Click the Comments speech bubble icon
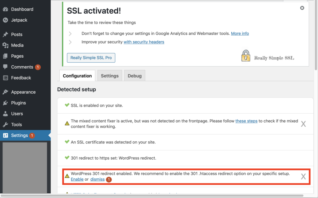This screenshot has height=198, width=318. click(6, 67)
